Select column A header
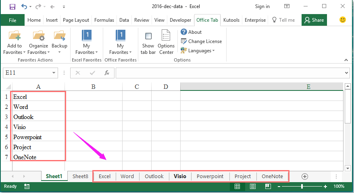Viewport: 354px width, 193px height. point(38,87)
